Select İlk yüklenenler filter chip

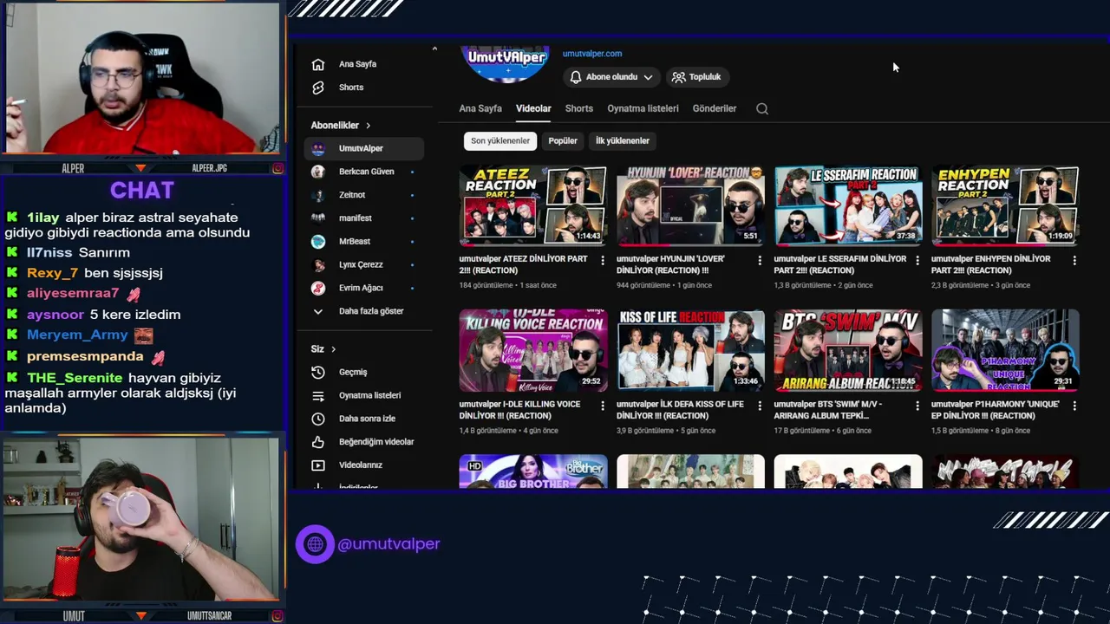coord(623,140)
